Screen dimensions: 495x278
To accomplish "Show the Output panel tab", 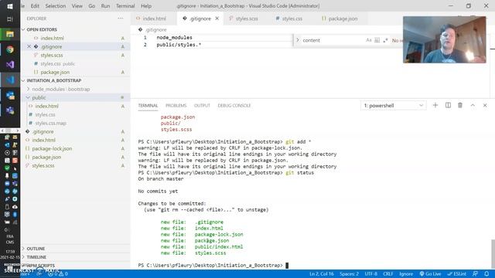I will (x=202, y=106).
